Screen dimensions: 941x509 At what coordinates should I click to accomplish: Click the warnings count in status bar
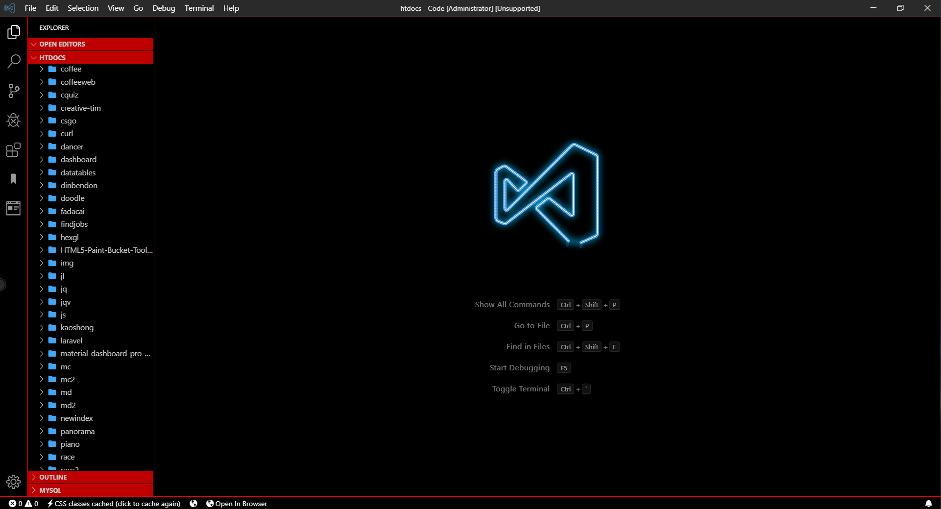coord(32,504)
